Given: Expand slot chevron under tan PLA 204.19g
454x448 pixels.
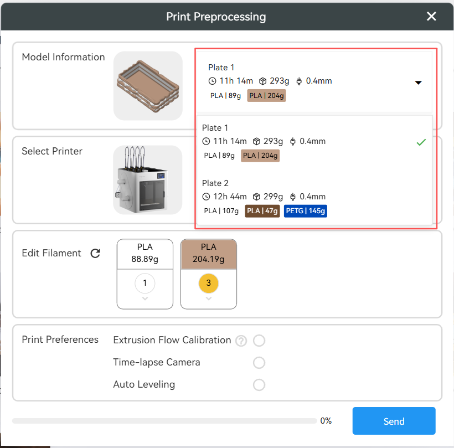Looking at the screenshot, I should [x=209, y=298].
